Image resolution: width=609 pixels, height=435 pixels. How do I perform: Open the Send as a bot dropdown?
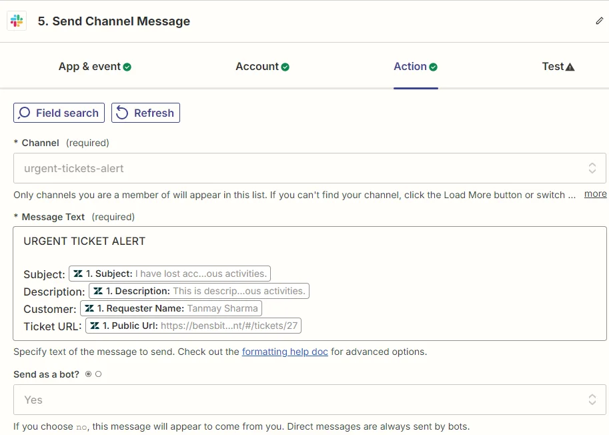(x=310, y=400)
